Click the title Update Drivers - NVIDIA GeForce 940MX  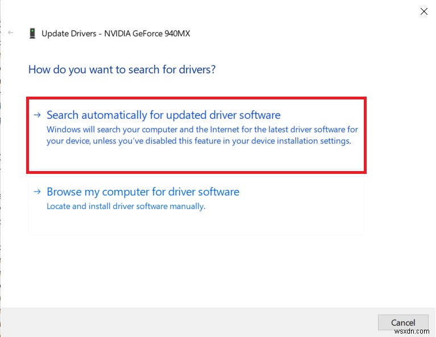[x=115, y=34]
